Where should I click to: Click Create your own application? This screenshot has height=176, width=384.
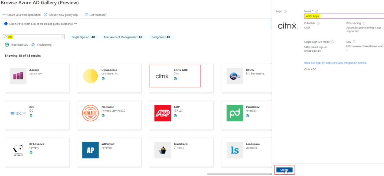click(24, 15)
